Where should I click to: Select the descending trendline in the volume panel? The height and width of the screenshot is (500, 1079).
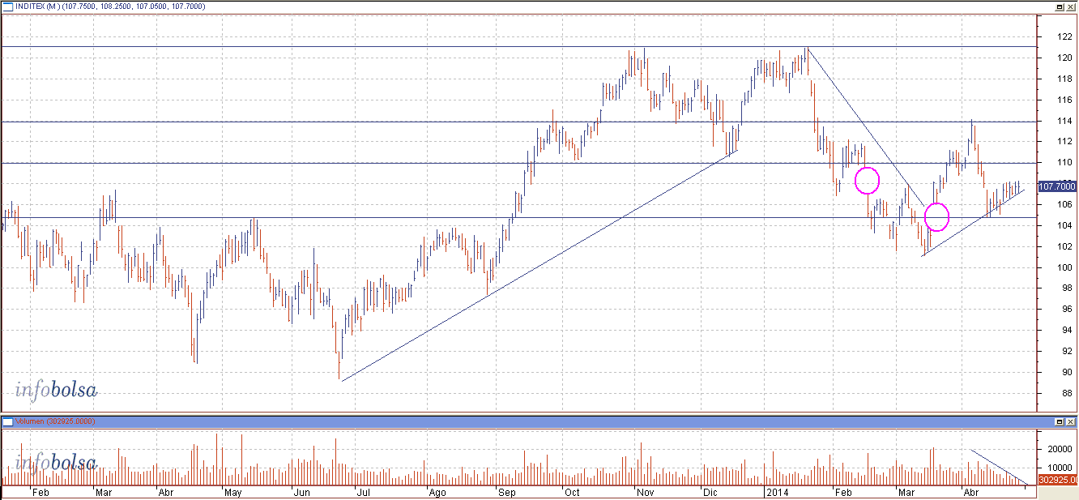click(1000, 468)
